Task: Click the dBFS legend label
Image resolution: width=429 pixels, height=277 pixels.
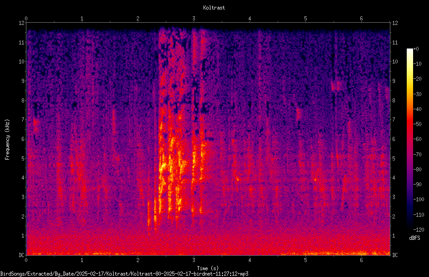Action: click(414, 238)
